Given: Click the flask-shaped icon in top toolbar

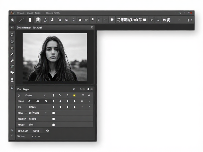Looking at the screenshot, I should (x=52, y=20).
